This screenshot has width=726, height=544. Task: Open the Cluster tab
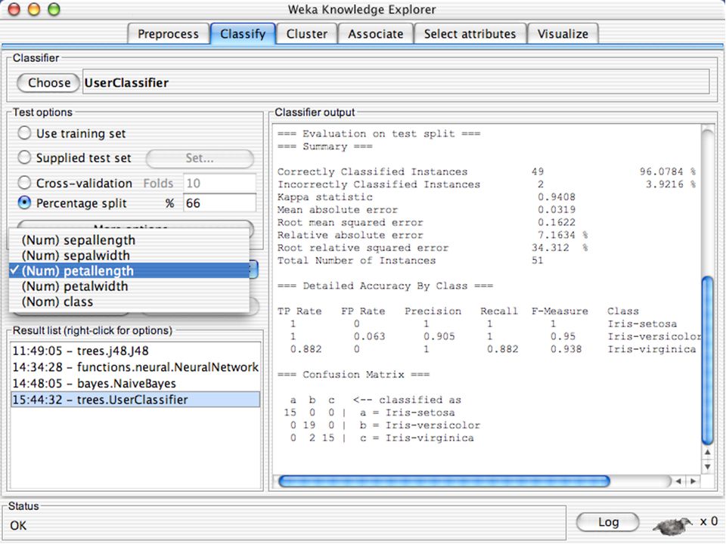tap(306, 34)
